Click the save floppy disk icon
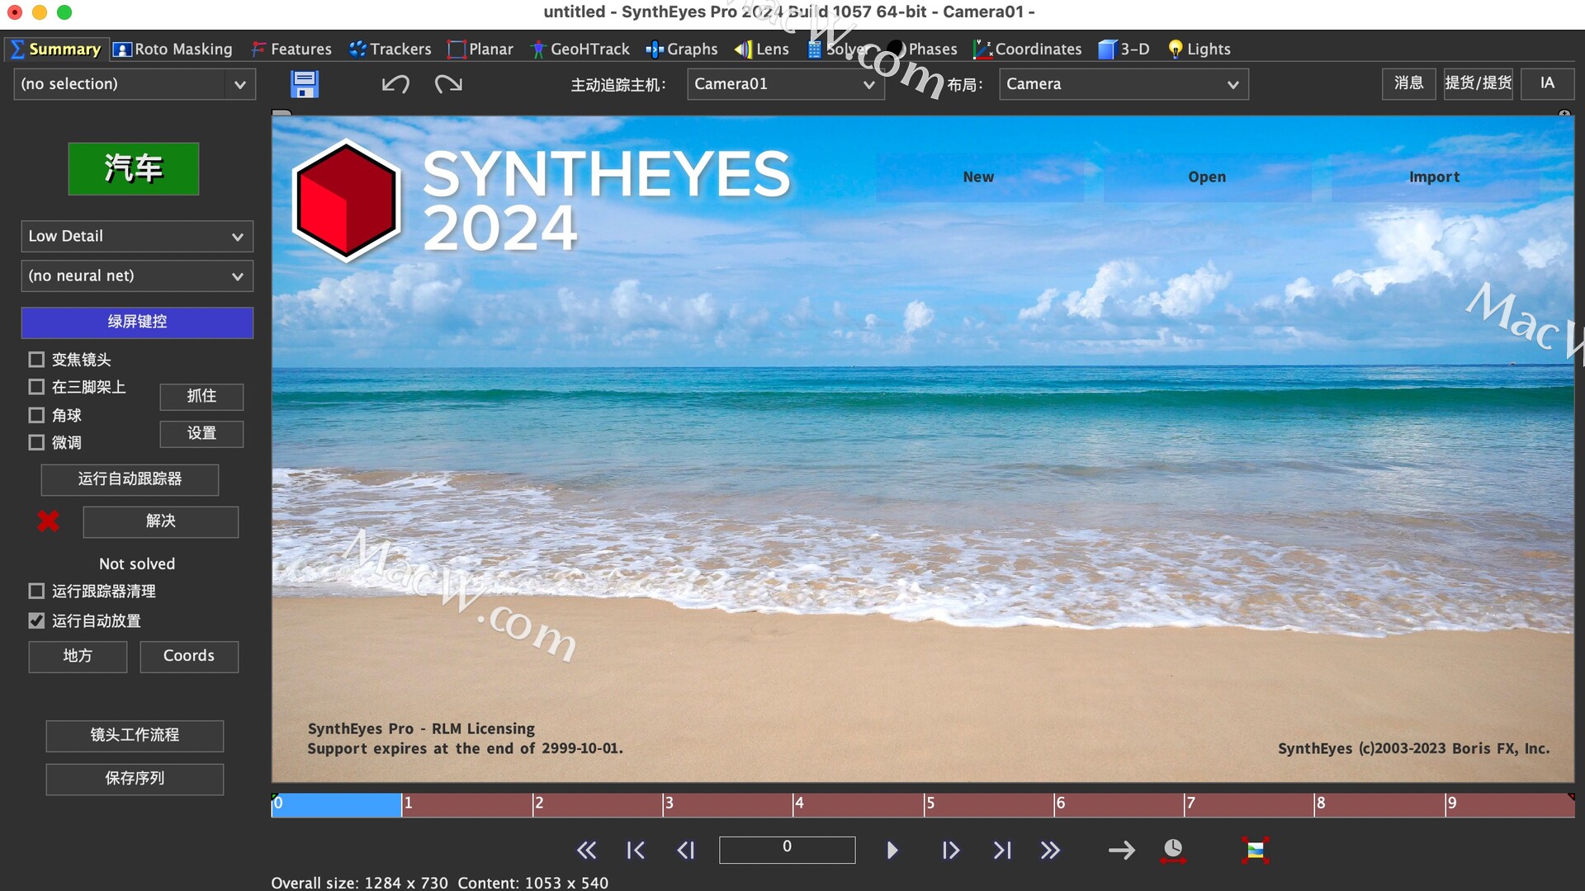This screenshot has height=891, width=1585. coord(305,84)
